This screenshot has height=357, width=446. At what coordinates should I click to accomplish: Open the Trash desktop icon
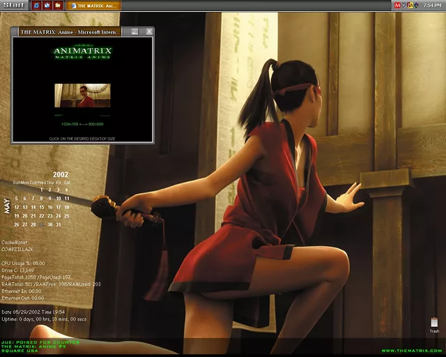coord(434,324)
